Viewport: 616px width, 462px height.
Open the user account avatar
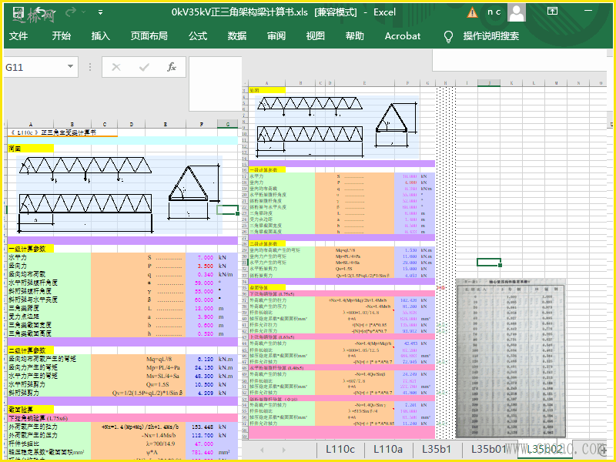(517, 12)
